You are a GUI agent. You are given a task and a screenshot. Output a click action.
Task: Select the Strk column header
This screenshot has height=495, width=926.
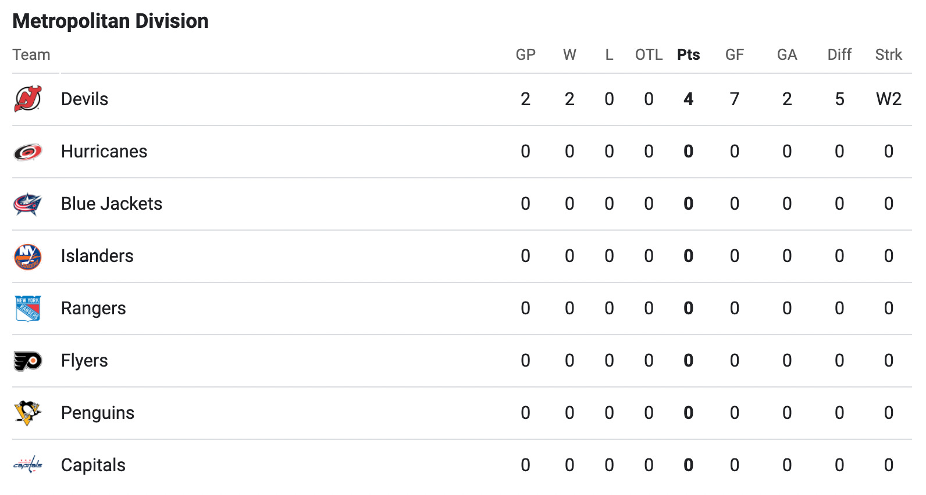tap(889, 55)
